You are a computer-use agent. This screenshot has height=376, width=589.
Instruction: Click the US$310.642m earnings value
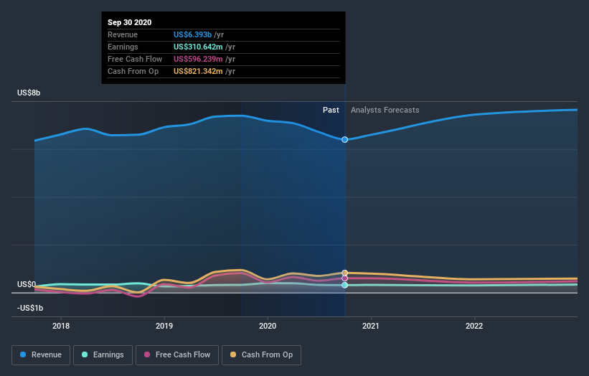tap(198, 47)
